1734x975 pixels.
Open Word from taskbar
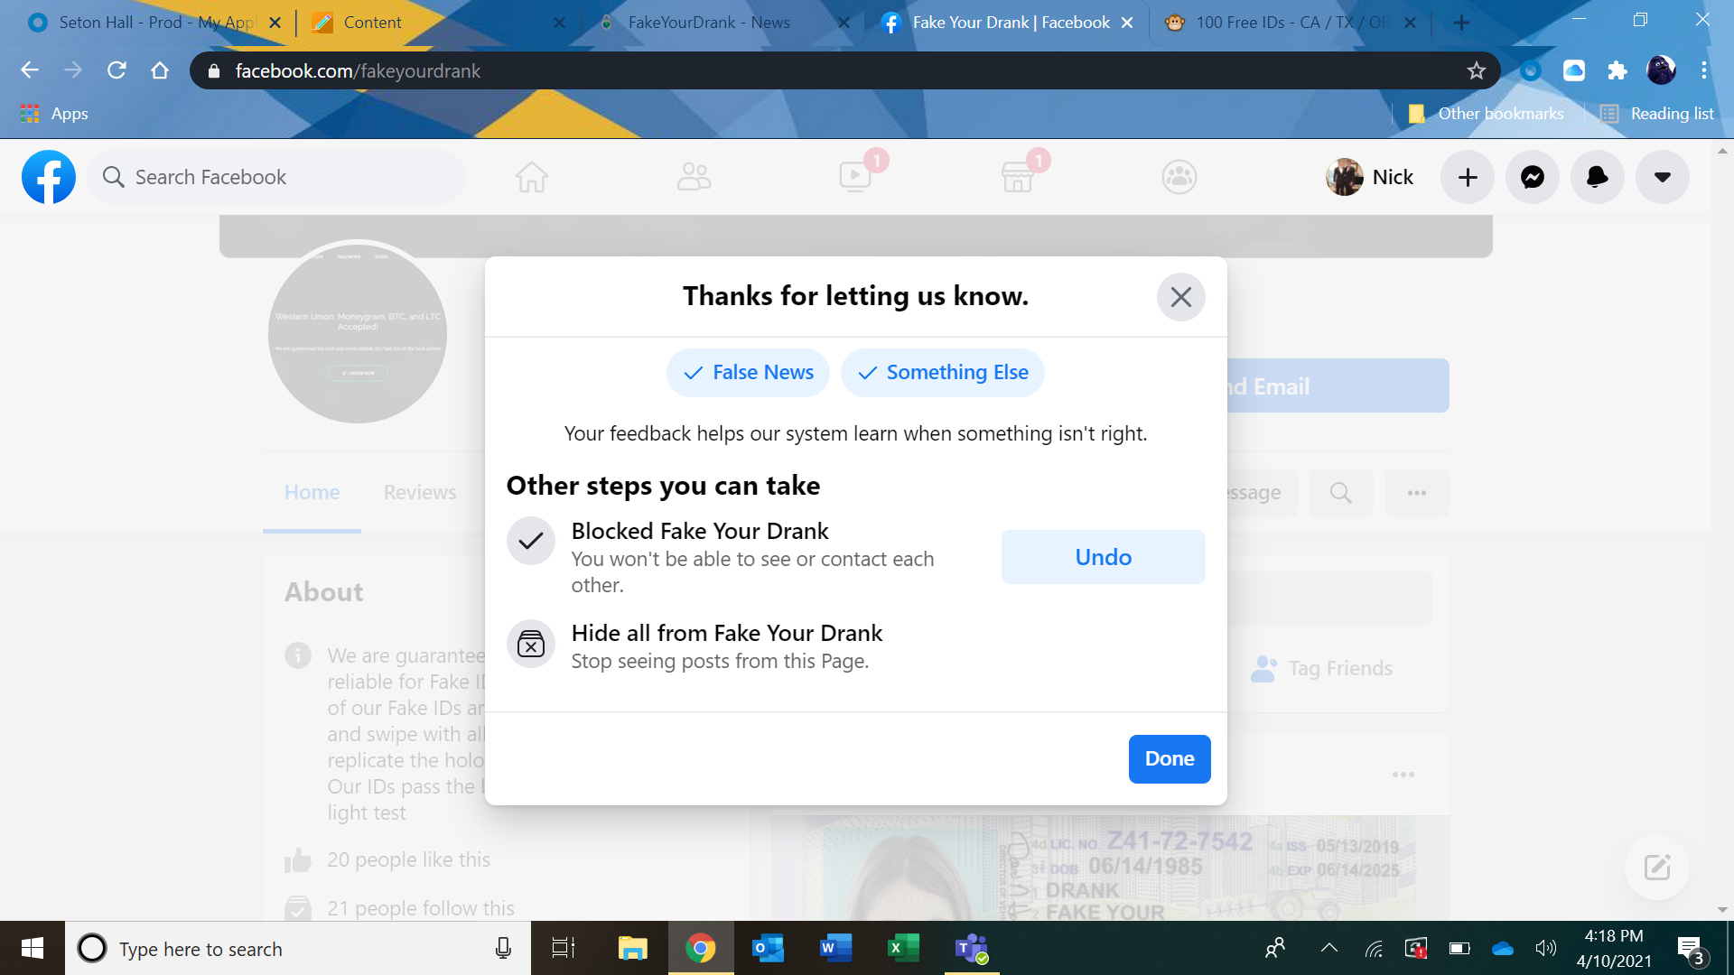[x=835, y=948]
